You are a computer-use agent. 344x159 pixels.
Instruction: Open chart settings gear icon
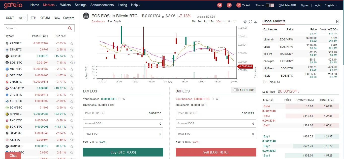point(245,22)
